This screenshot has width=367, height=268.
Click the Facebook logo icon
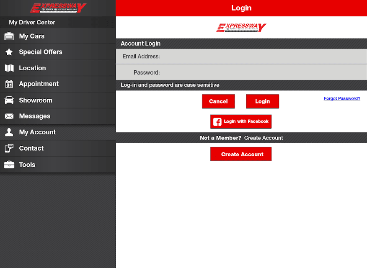click(x=217, y=121)
